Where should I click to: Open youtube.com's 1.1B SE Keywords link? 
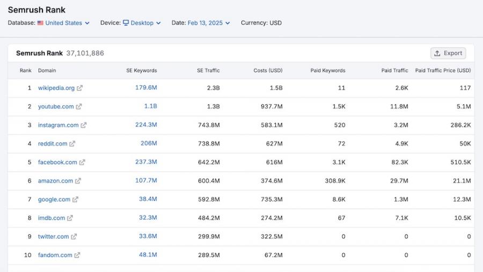pyautogui.click(x=151, y=106)
